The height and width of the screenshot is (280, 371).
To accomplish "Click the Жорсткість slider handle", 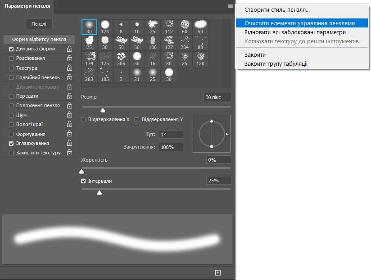I will pos(81,172).
